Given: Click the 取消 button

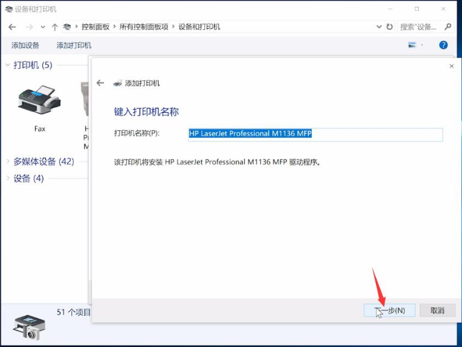Looking at the screenshot, I should point(437,311).
